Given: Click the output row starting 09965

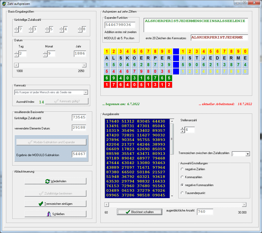Looking at the screenshot, I should coord(136,195).
